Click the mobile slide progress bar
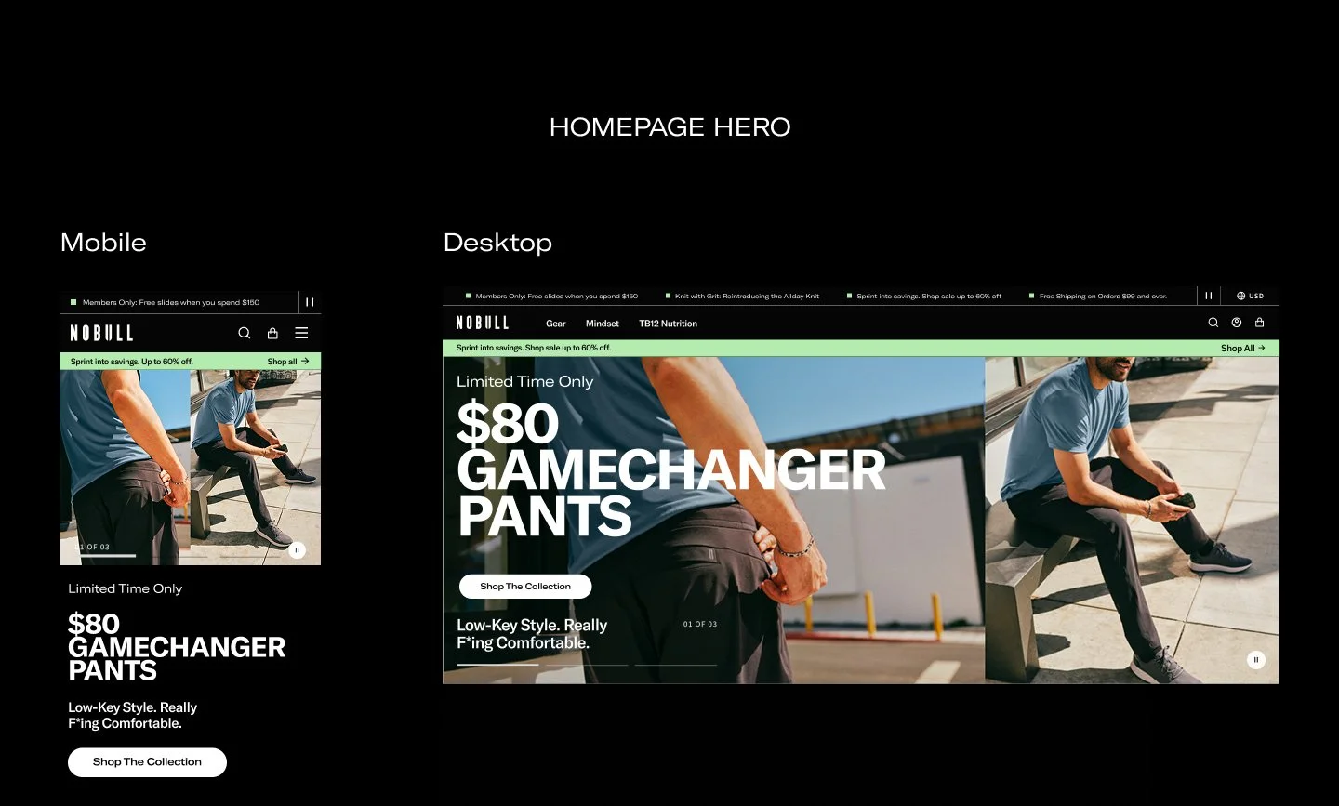This screenshot has width=1339, height=806. (105, 556)
